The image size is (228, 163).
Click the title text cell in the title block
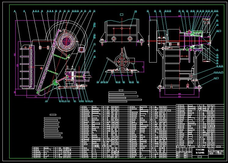200,151
